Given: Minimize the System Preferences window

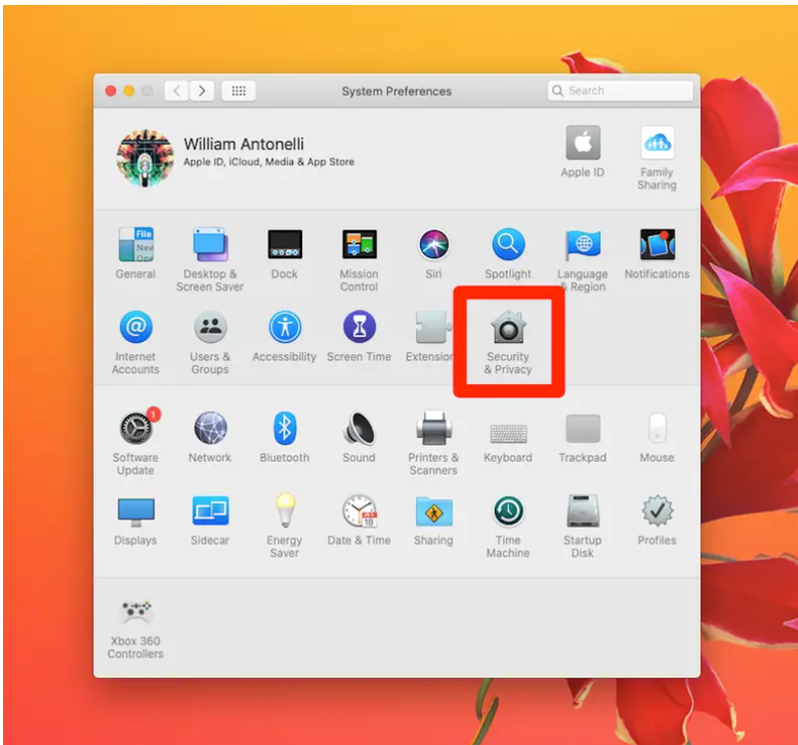Looking at the screenshot, I should coord(130,91).
